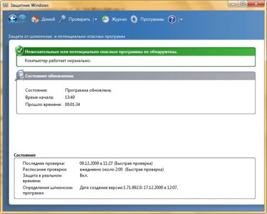267x214 pixels.
Task: Click the elapsed time value 00:01:34
Action: pos(72,104)
